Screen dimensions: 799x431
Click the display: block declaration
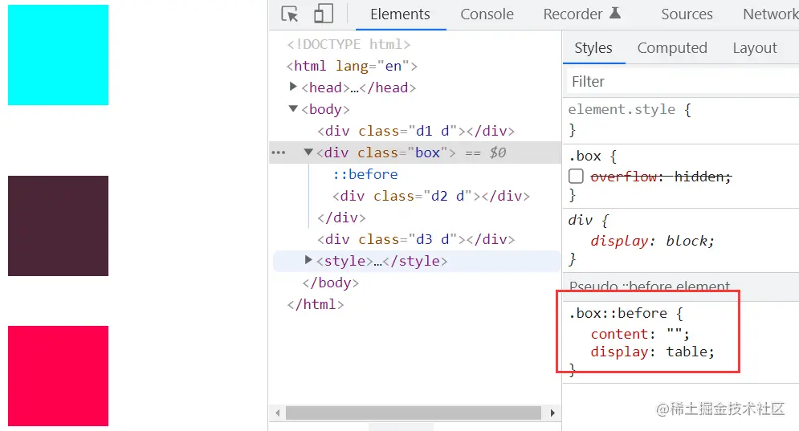tap(653, 241)
